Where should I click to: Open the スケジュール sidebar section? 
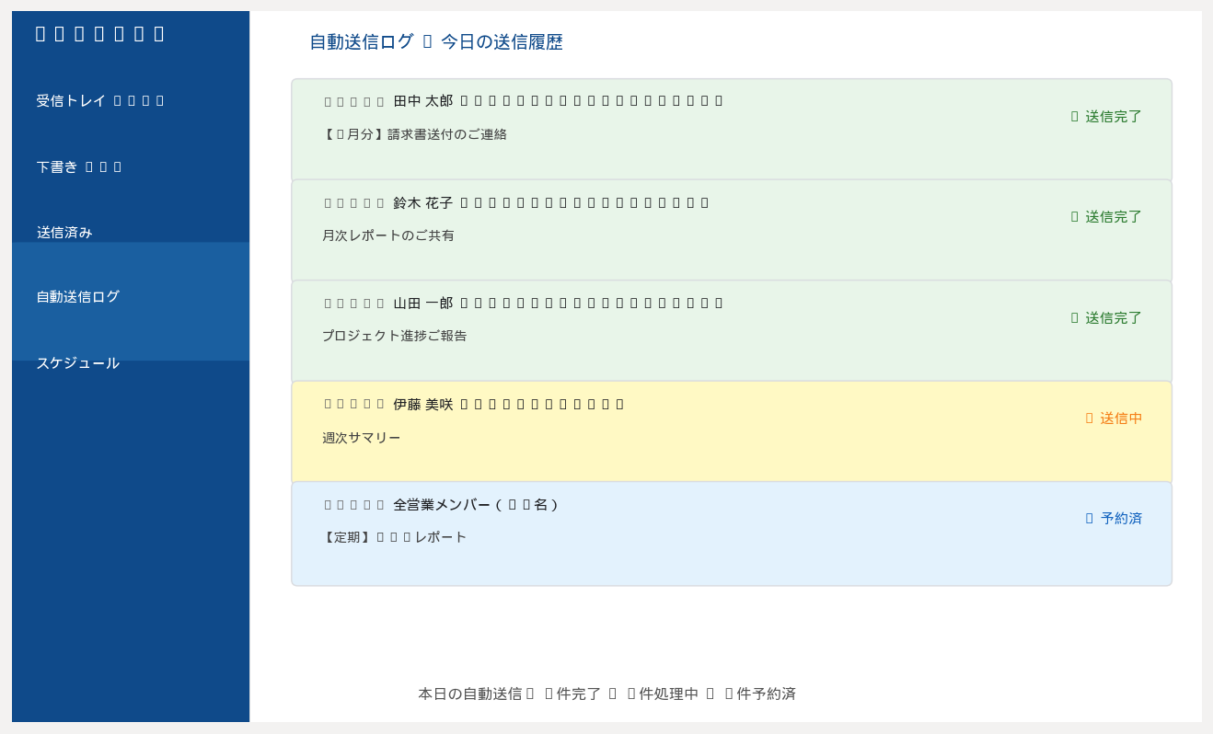[x=77, y=363]
